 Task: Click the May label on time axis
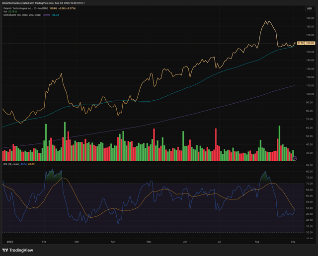pos(149,242)
